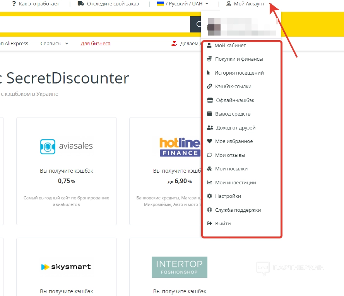Collapse the Мой Аккаунт dropdown
Viewport: 344px width, 296px height.
point(249,4)
